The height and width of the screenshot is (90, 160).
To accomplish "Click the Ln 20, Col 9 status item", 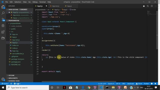I will pyautogui.click(x=102, y=83).
